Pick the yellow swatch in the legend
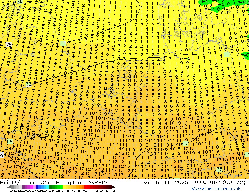This screenshot has height=192, width=249. coord(64,187)
